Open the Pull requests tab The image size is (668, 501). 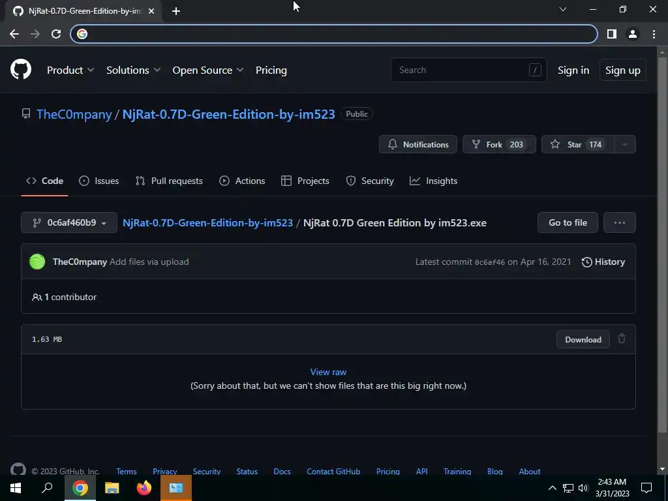pos(169,181)
